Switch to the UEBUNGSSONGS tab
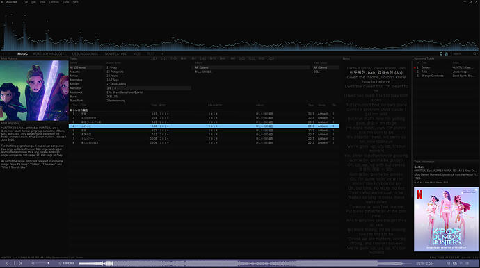This screenshot has height=268, width=480. (85, 53)
